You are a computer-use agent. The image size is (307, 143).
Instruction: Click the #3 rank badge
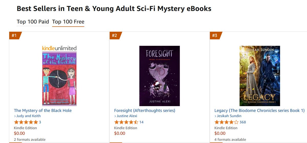click(x=216, y=36)
